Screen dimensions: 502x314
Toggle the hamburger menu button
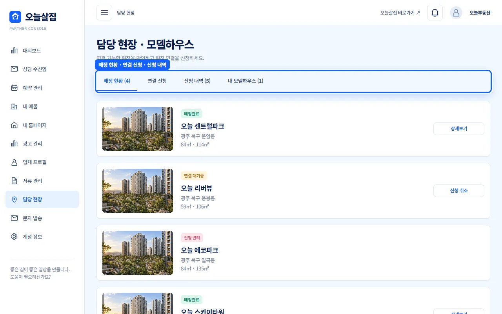[x=104, y=13]
